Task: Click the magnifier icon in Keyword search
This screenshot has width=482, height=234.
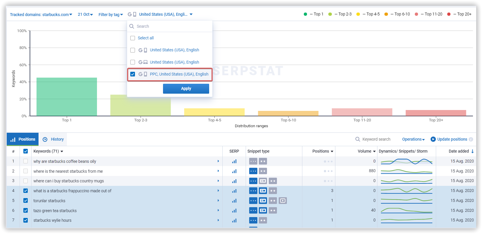Action: (358, 139)
